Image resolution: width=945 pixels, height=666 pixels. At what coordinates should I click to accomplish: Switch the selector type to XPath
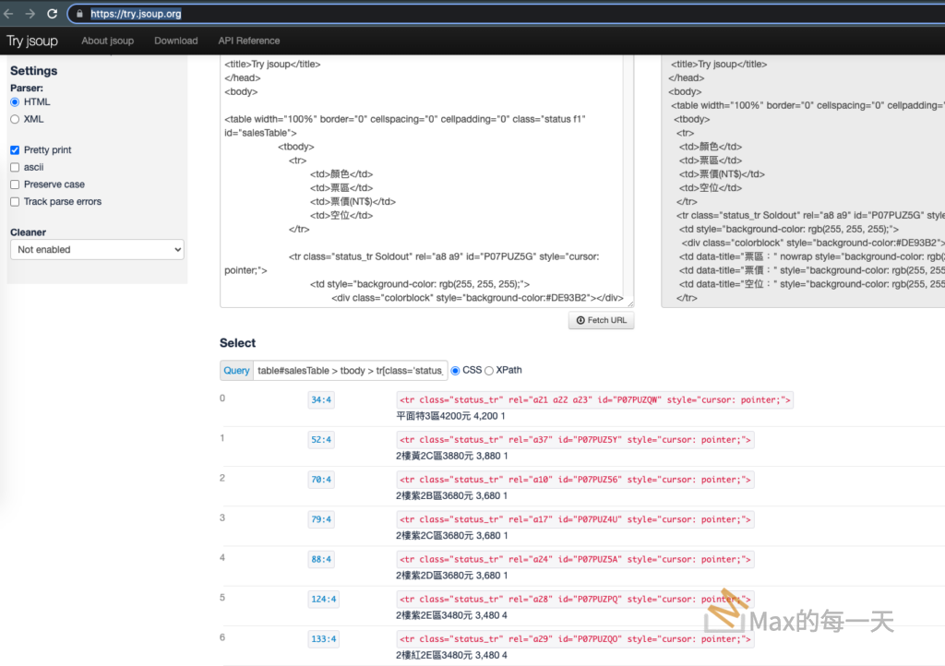click(x=489, y=371)
